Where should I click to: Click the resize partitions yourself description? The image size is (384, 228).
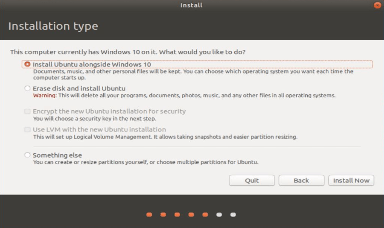pyautogui.click(x=146, y=162)
